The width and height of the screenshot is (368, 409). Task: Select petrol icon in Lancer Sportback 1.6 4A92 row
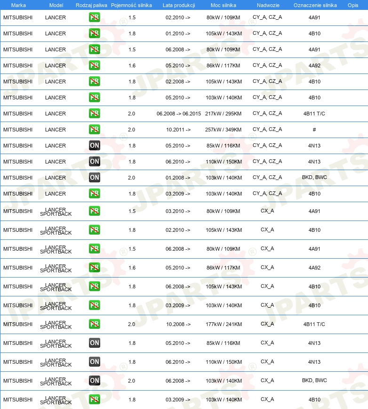tap(94, 268)
